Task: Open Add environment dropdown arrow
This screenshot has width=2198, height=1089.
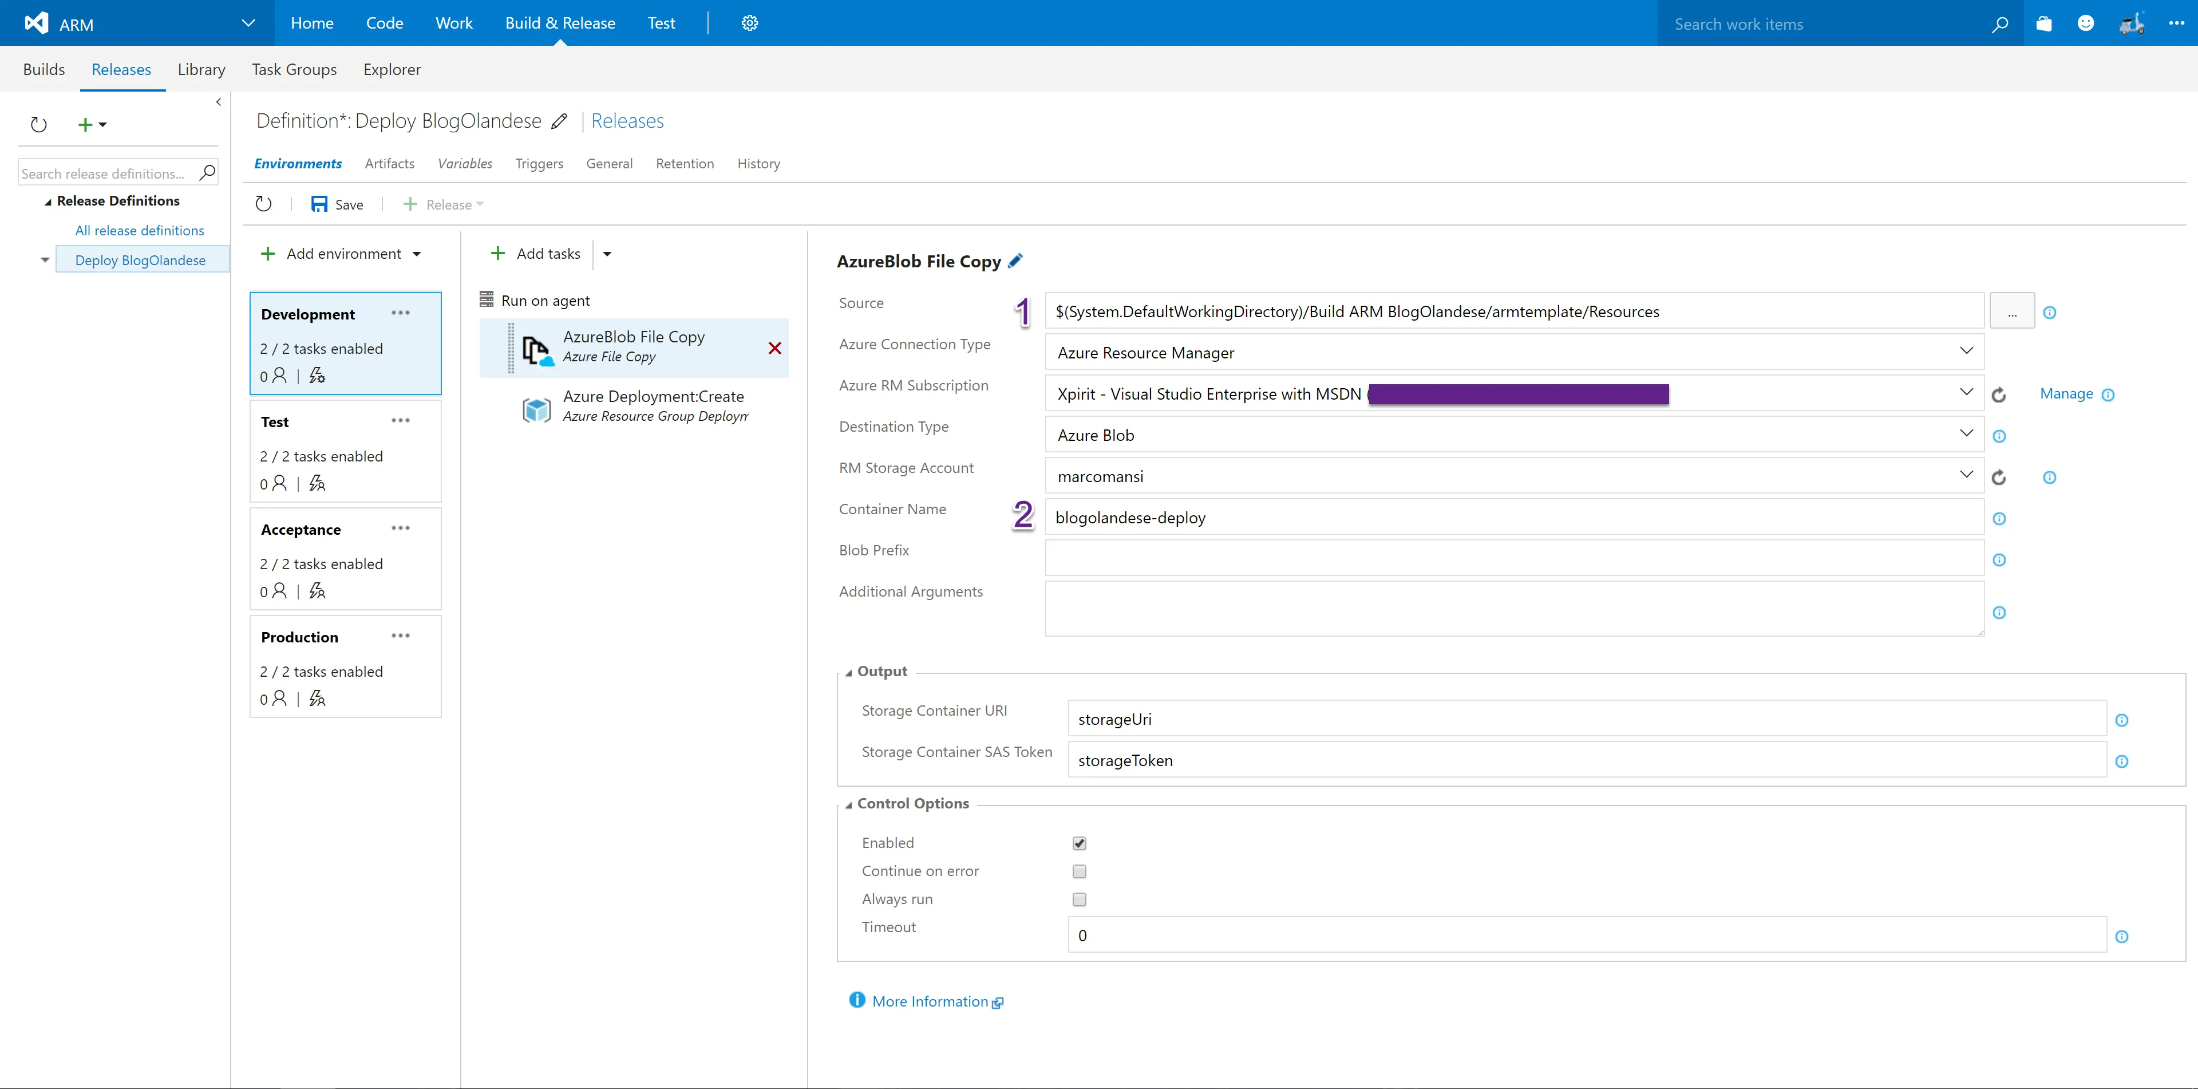Action: pos(416,254)
